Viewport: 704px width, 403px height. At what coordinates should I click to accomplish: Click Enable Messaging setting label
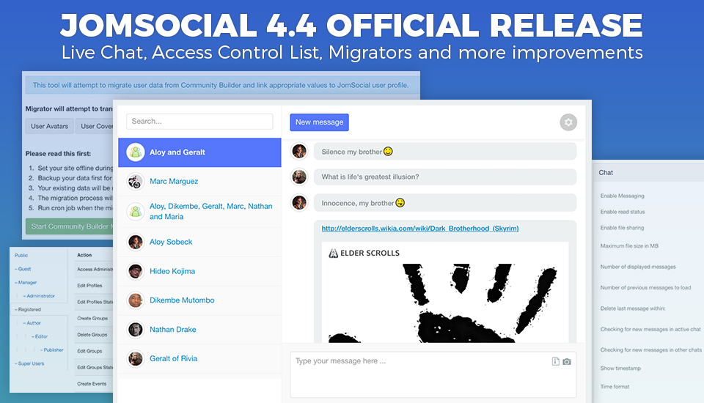click(623, 196)
